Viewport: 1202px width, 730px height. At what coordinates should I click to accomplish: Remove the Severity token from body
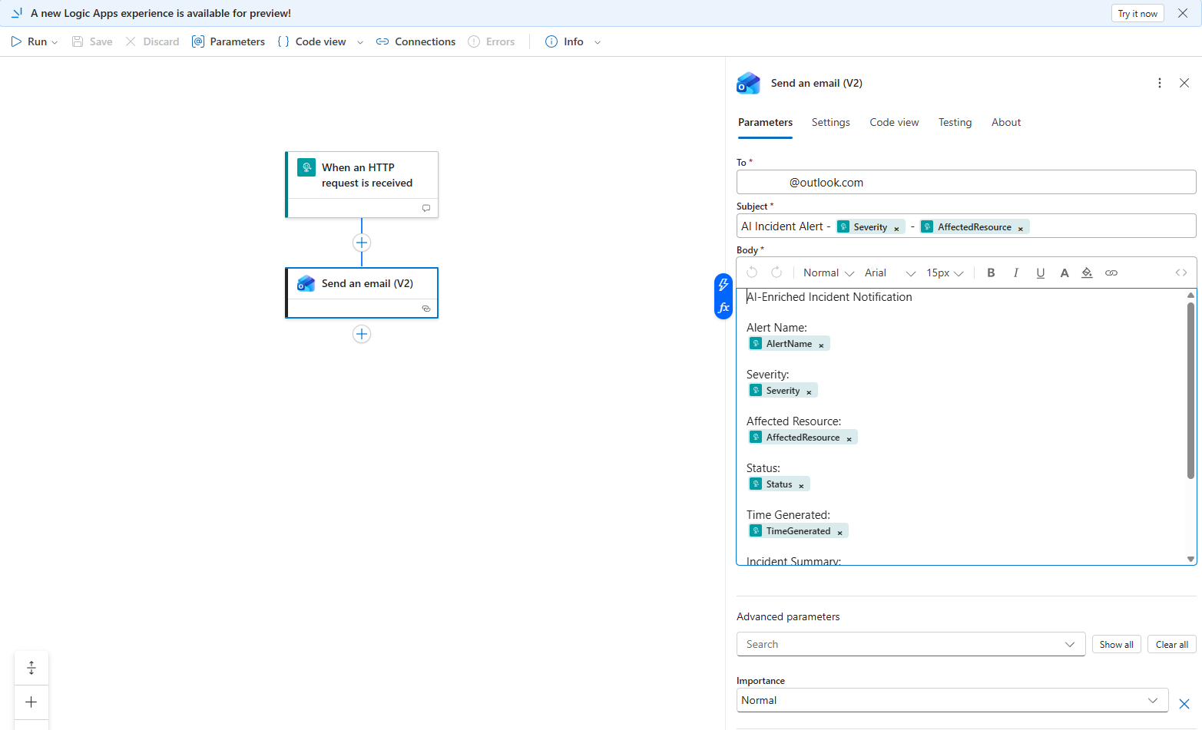[x=809, y=392]
